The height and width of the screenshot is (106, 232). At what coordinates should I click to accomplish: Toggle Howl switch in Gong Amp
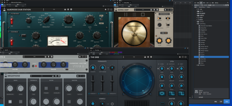coord(168,25)
